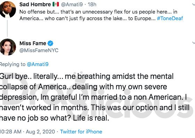Click the 'Replying to' label
The height and width of the screenshot is (138, 195).
coord(13,64)
